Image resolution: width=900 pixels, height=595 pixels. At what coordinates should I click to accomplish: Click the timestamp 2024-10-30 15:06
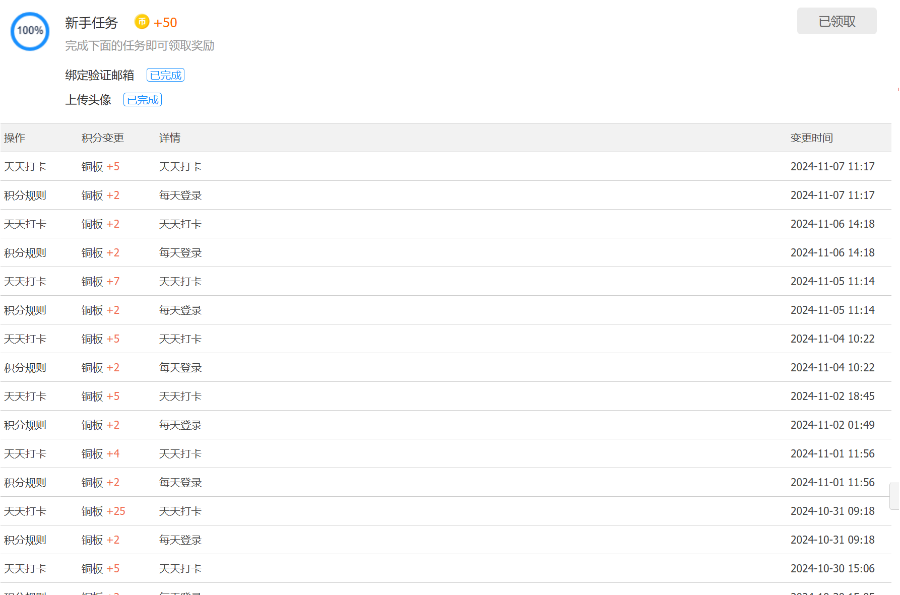(x=832, y=568)
